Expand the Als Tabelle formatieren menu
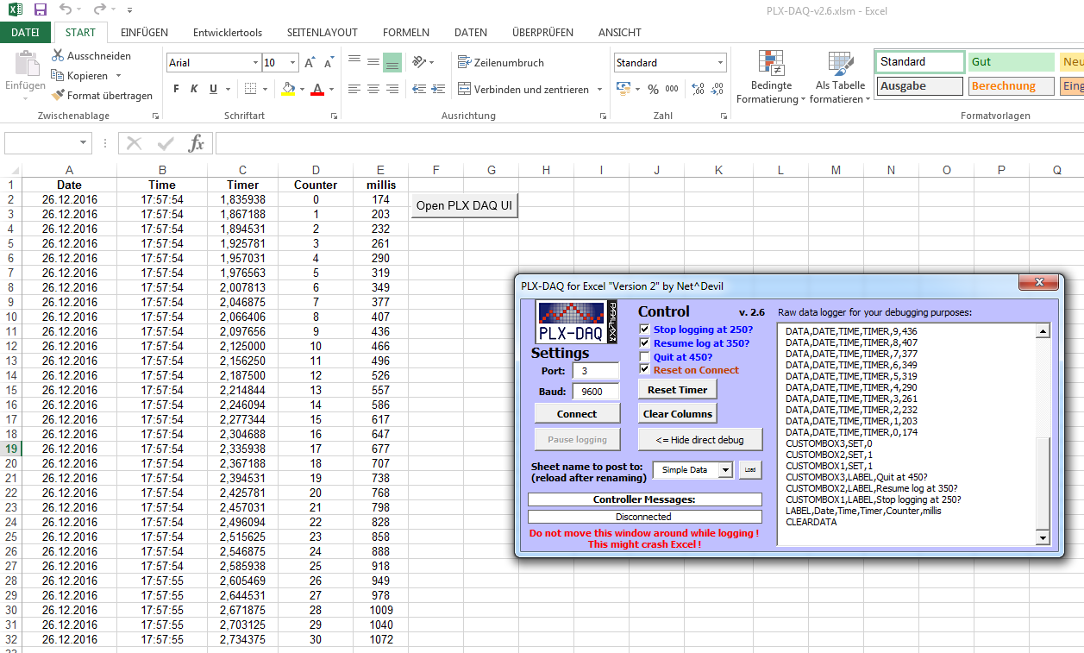The width and height of the screenshot is (1084, 653). pos(840,77)
